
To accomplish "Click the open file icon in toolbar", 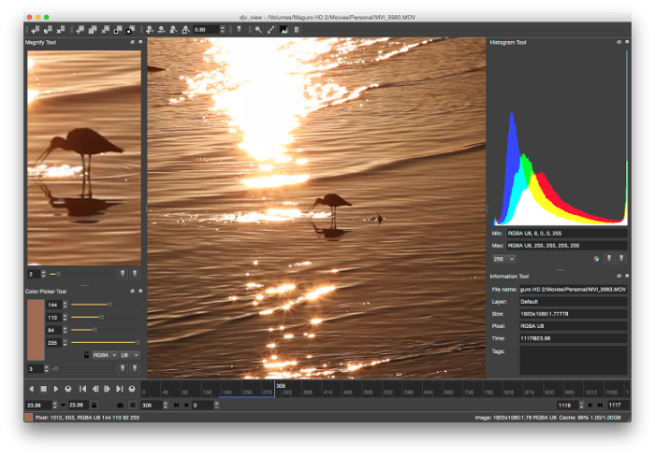I will [x=36, y=30].
